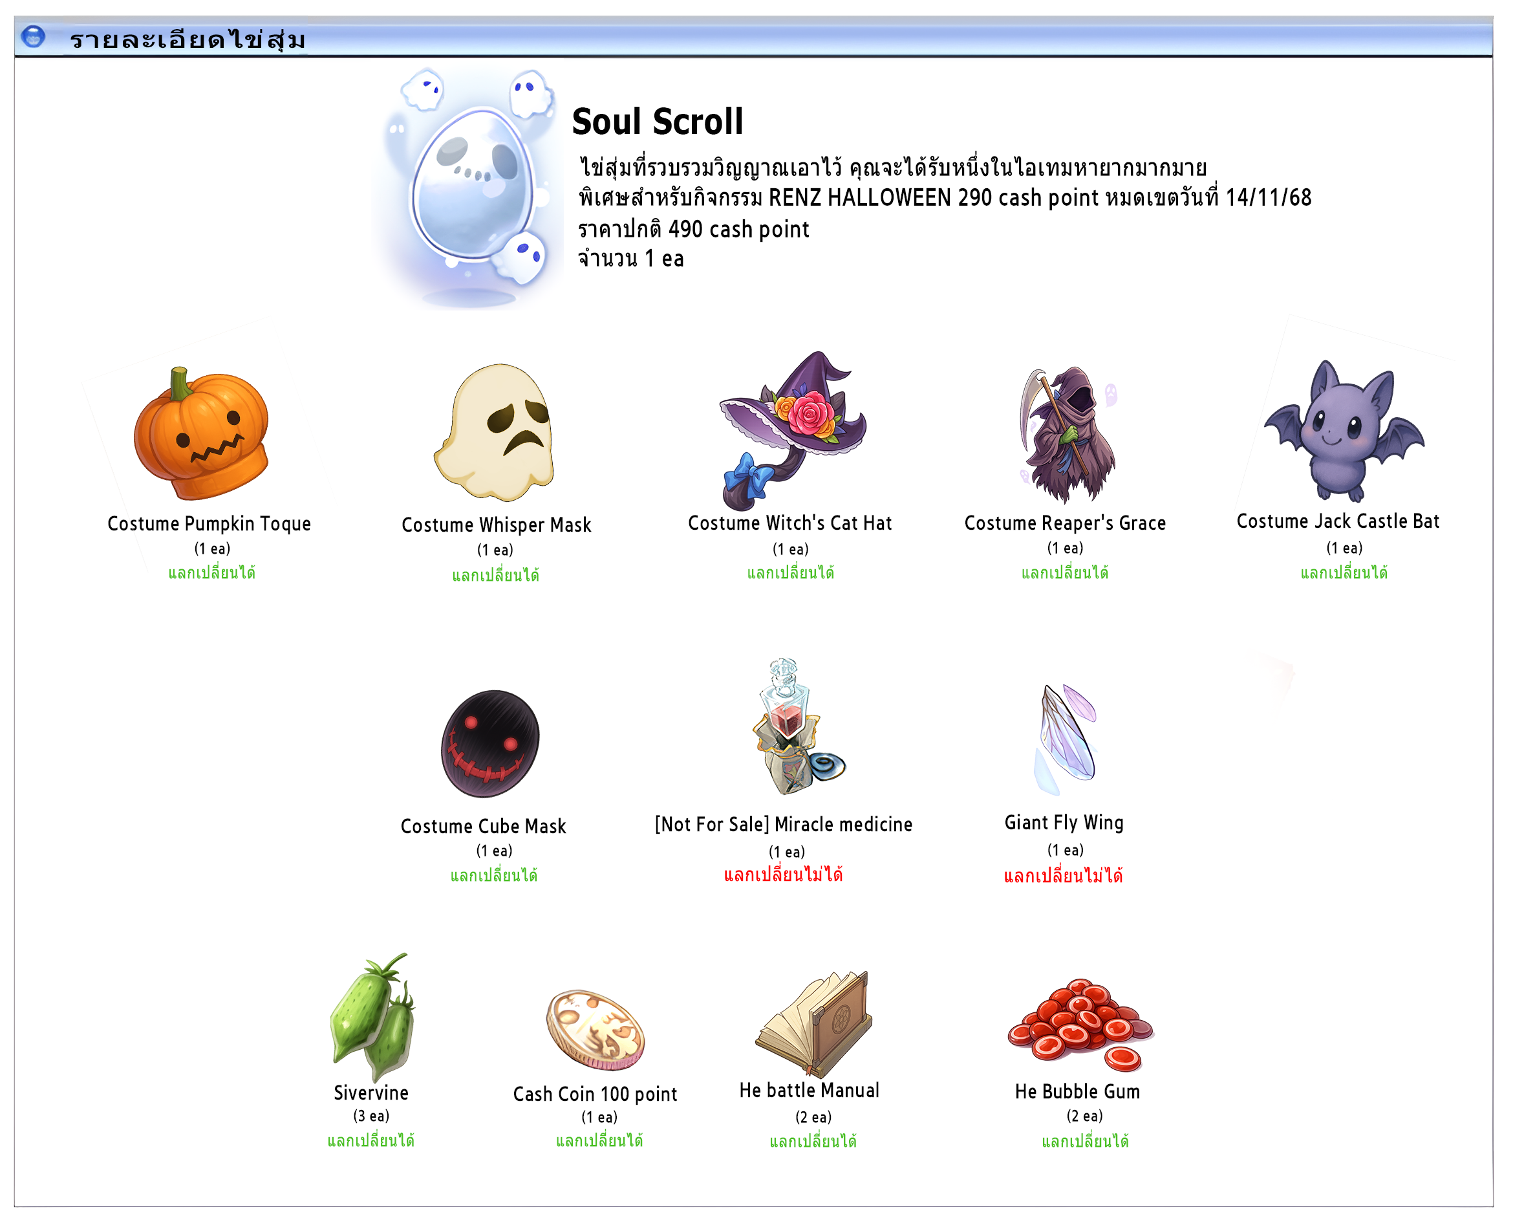Viewport: 1513px width, 1229px height.
Task: Click the Costume Jack Castle Bat icon
Action: (1344, 430)
